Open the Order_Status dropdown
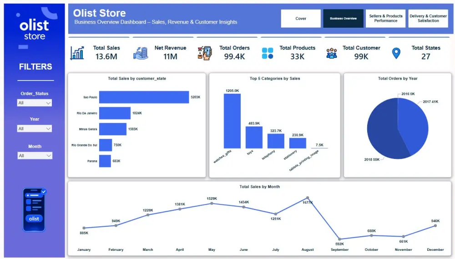The image size is (455, 259). pos(35,103)
